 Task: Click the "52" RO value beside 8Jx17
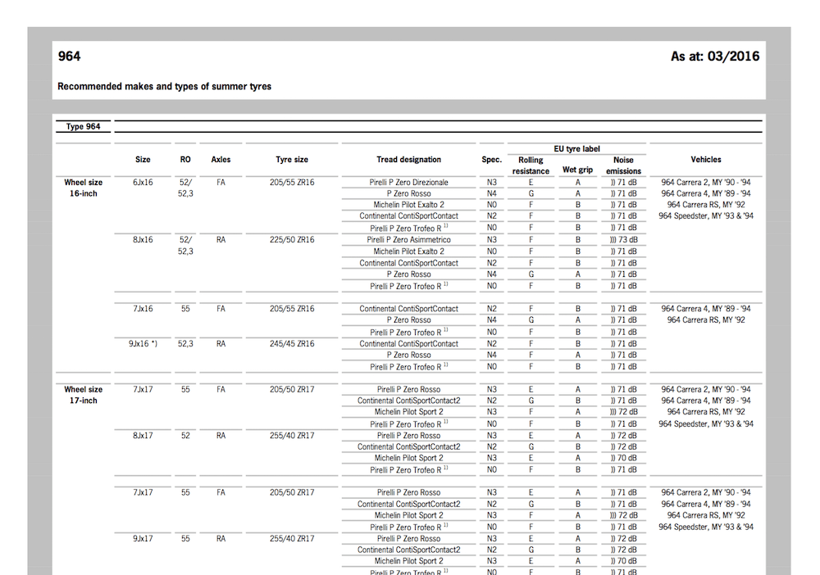185,436
